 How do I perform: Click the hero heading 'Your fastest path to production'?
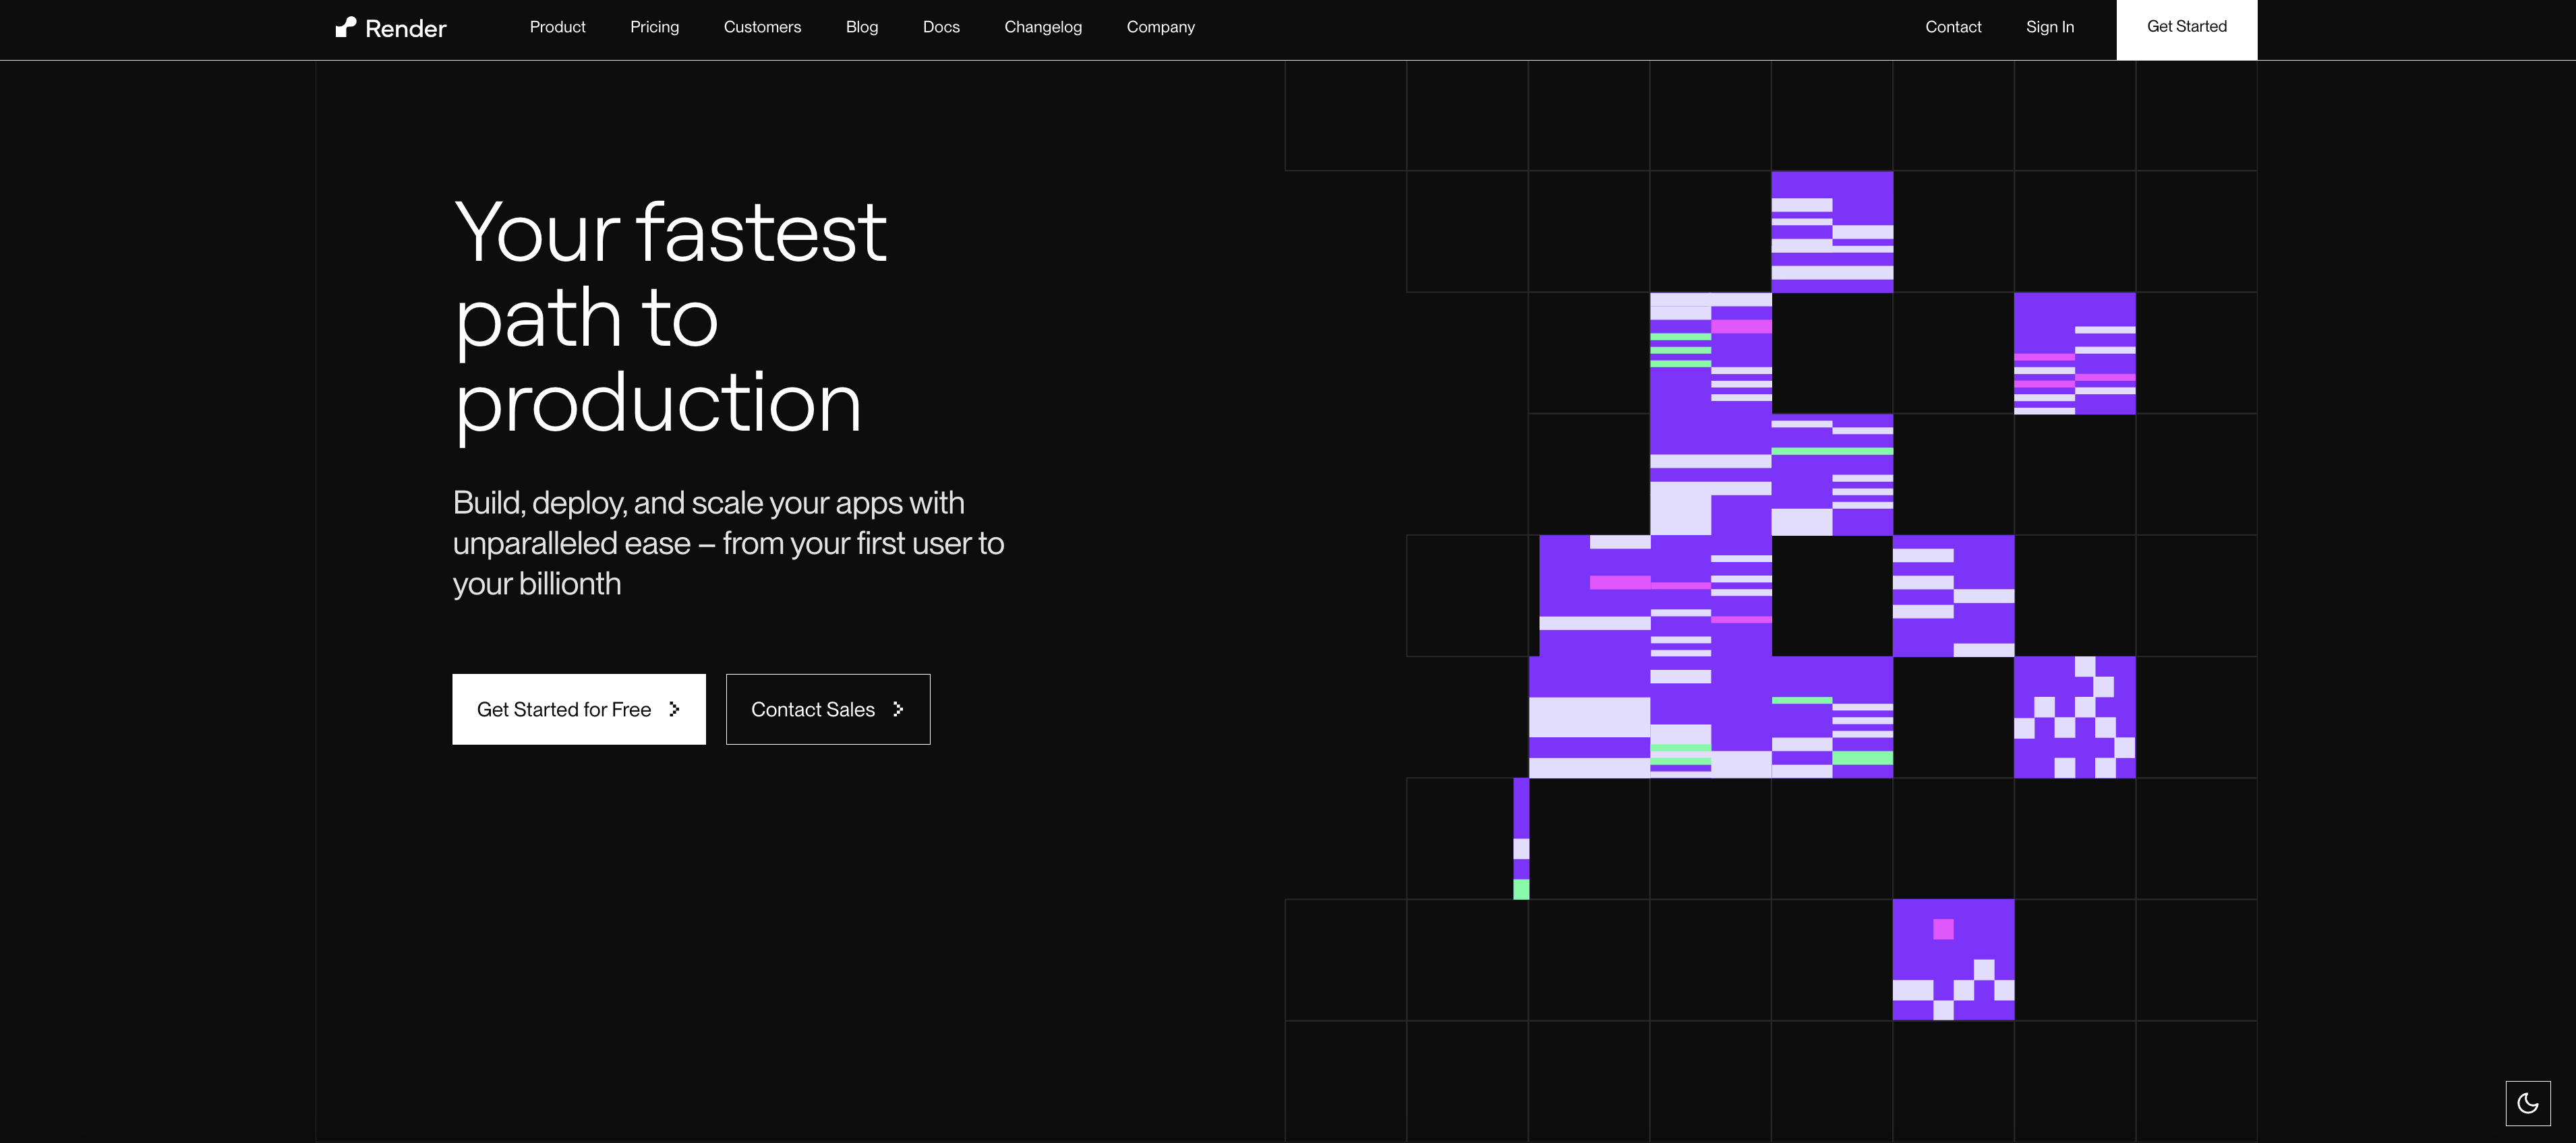pos(669,317)
